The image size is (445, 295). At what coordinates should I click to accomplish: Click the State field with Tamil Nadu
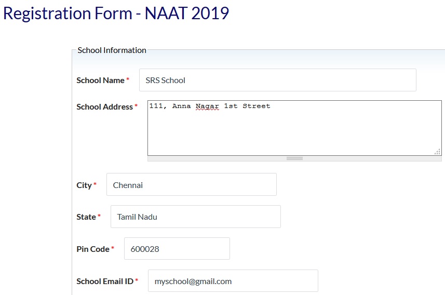click(x=195, y=217)
